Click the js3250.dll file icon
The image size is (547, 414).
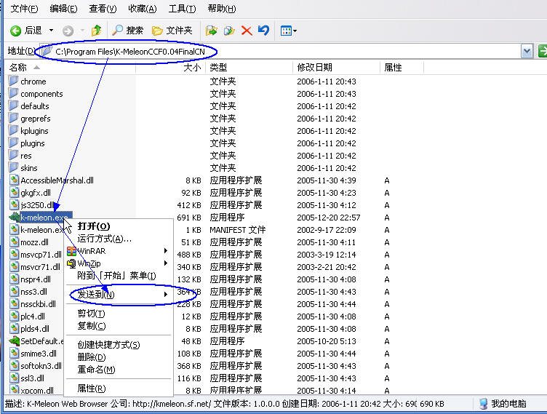point(14,205)
